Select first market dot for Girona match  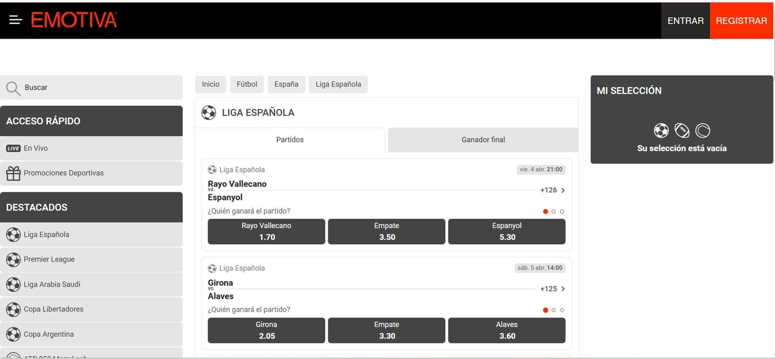click(x=545, y=310)
